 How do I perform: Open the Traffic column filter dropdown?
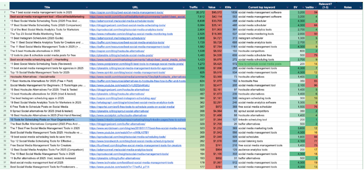[x=203, y=8]
